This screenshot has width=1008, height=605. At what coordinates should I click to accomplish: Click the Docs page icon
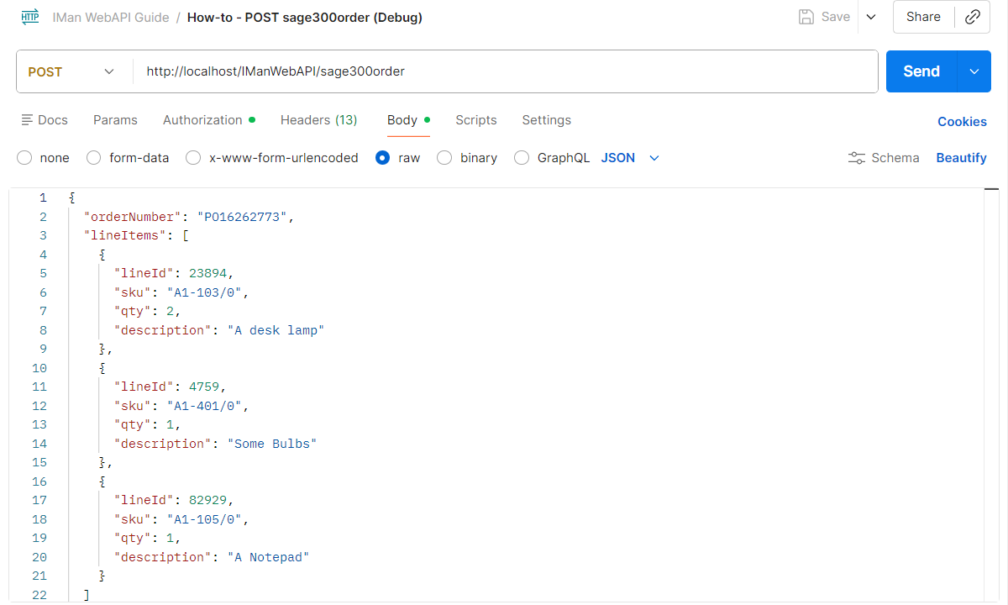pyautogui.click(x=27, y=120)
